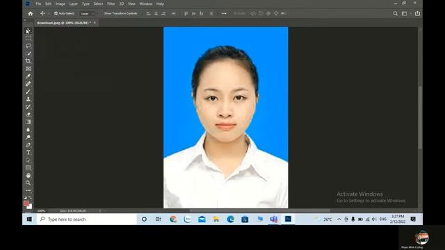Select the Pen tool
The height and width of the screenshot is (250, 445).
click(x=28, y=145)
